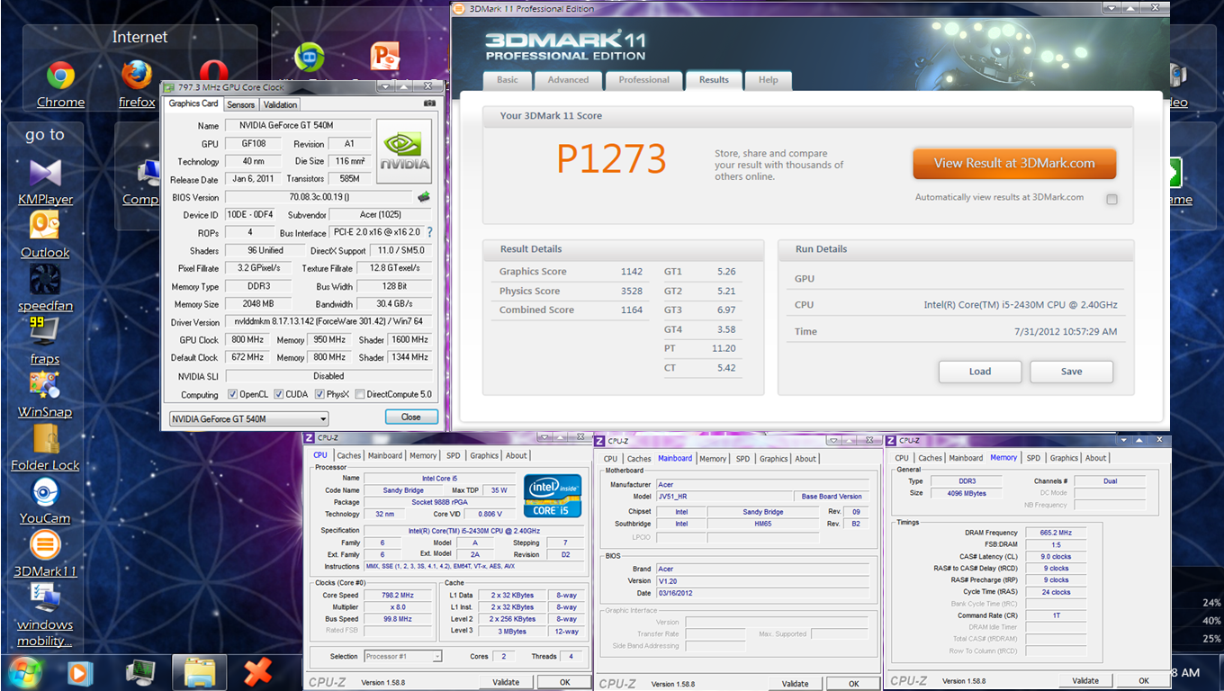Click the BIOS save chip icon in GPU-Z
Screen dimensions: 1224x691
coord(423,197)
